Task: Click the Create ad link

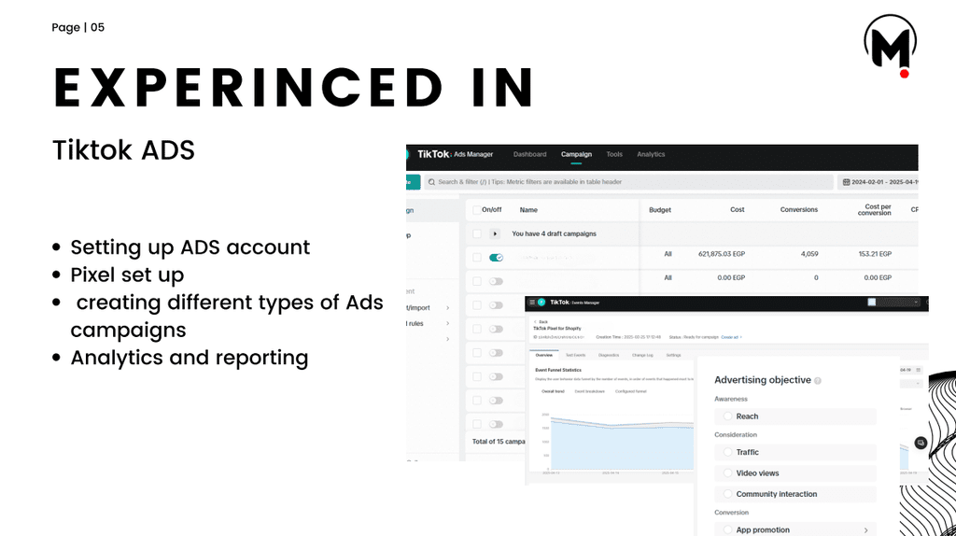Action: [731, 337]
